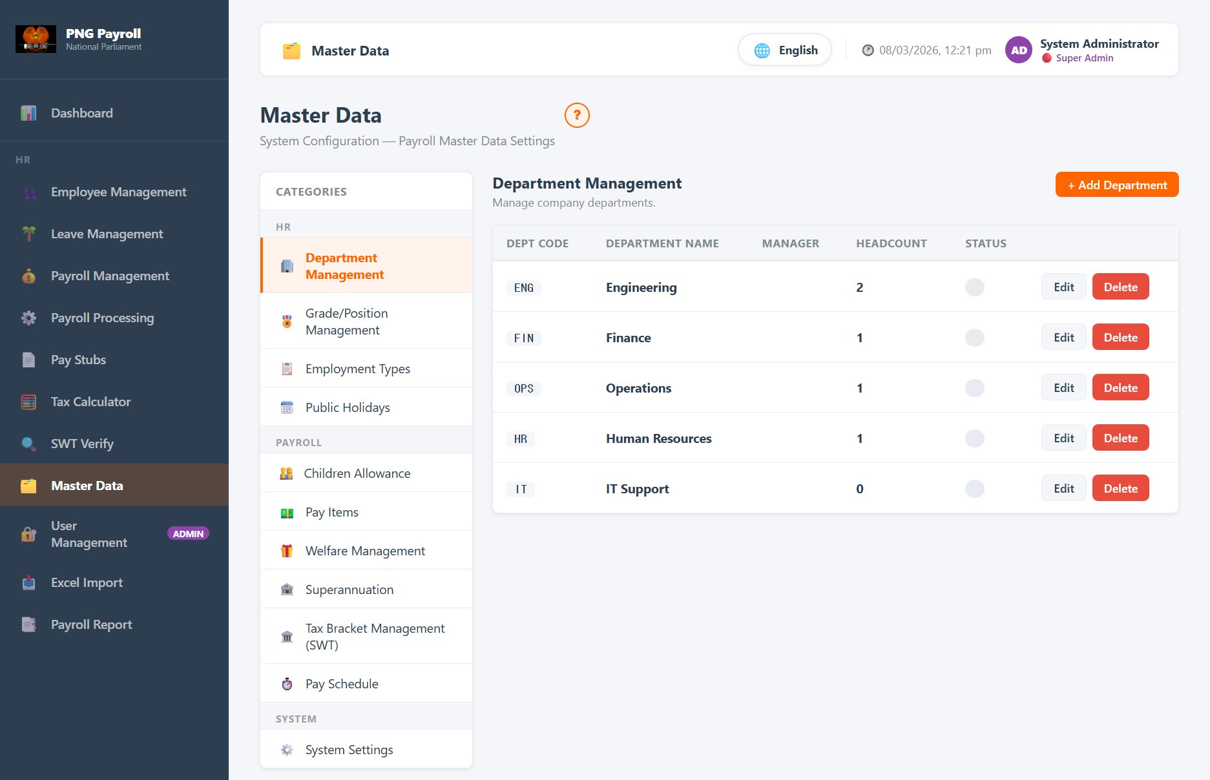
Task: Open Superannuation category
Action: tap(366, 590)
